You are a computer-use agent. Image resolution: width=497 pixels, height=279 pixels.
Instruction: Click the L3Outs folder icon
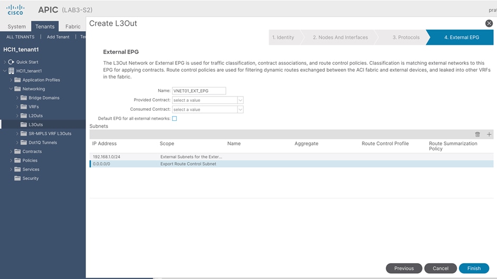(x=24, y=124)
